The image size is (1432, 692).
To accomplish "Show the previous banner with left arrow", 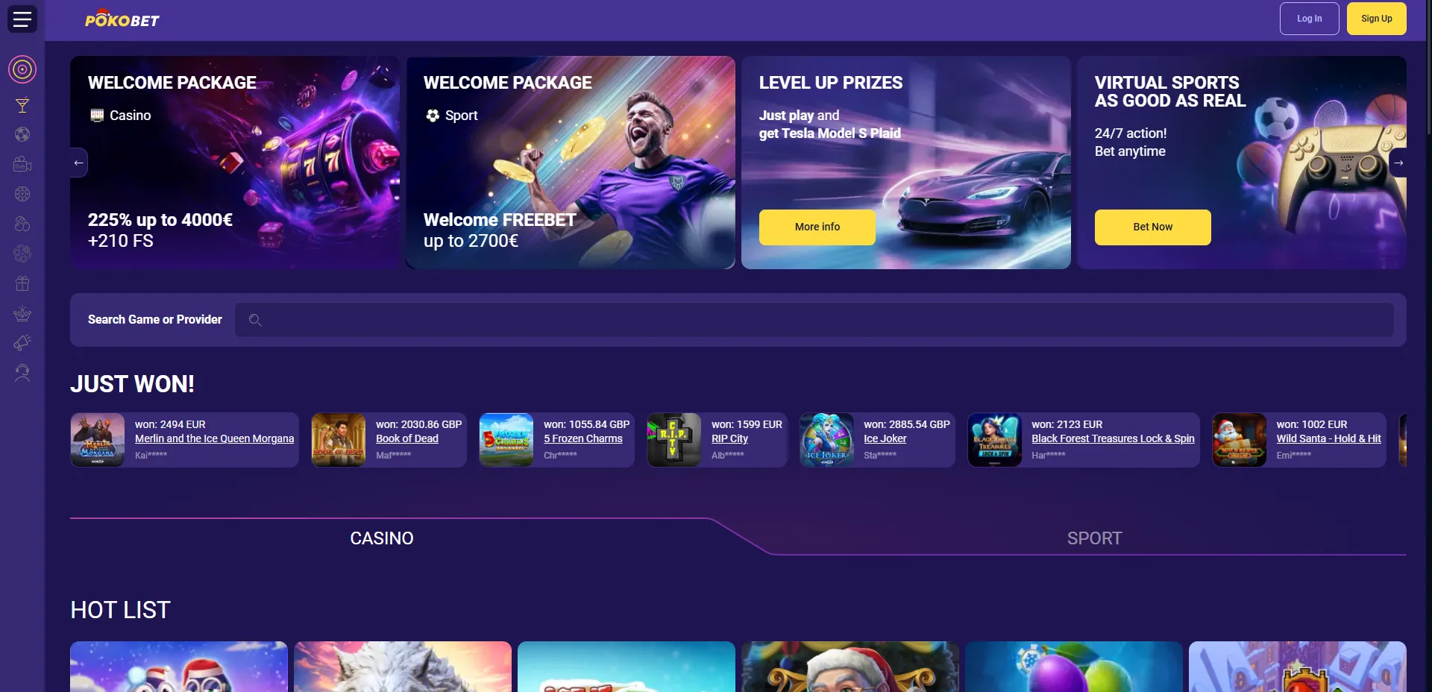I will click(78, 163).
